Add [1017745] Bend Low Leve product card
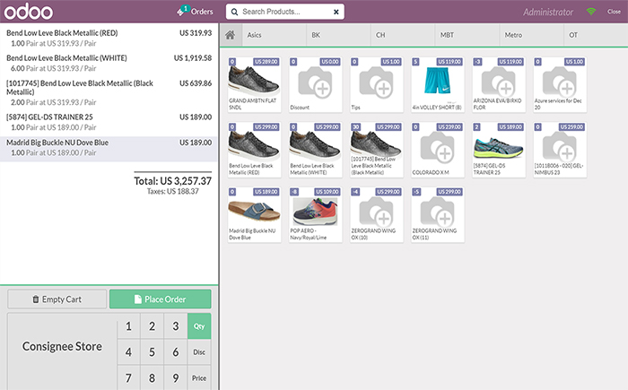Image resolution: width=628 pixels, height=390 pixels. (377, 150)
